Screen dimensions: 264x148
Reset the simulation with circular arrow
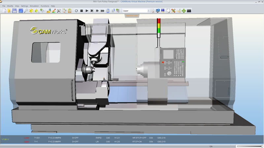(x=76, y=11)
